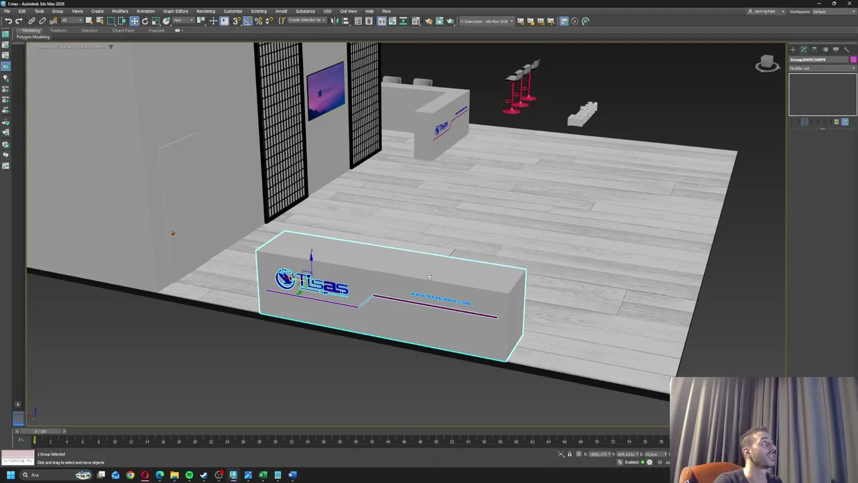Click the object name field Group2069536099

point(819,60)
